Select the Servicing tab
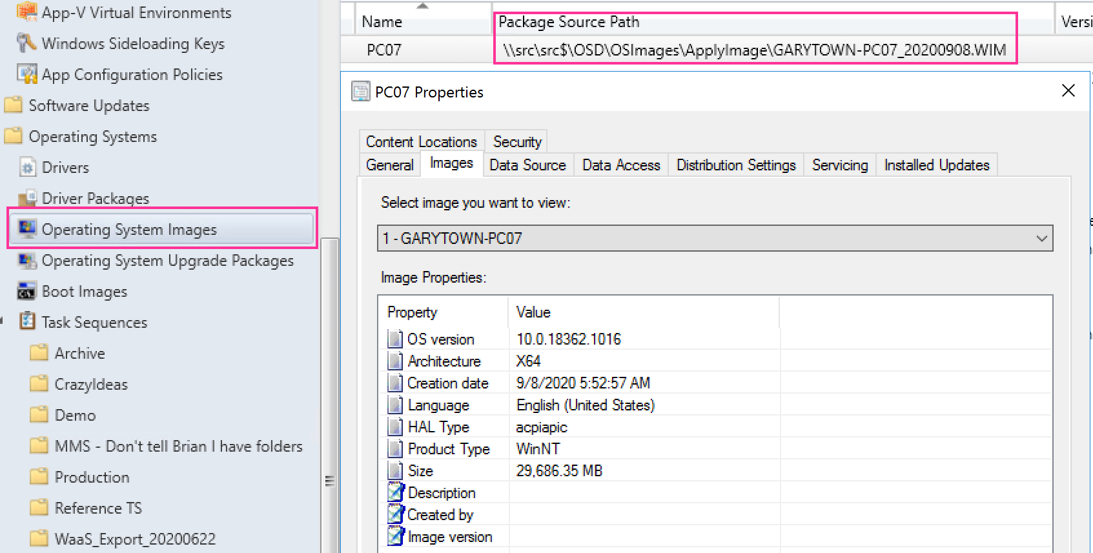The image size is (1093, 553). point(839,165)
